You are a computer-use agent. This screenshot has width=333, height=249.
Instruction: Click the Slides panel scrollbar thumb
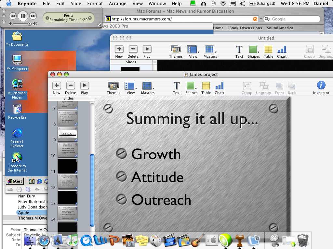[x=92, y=190]
